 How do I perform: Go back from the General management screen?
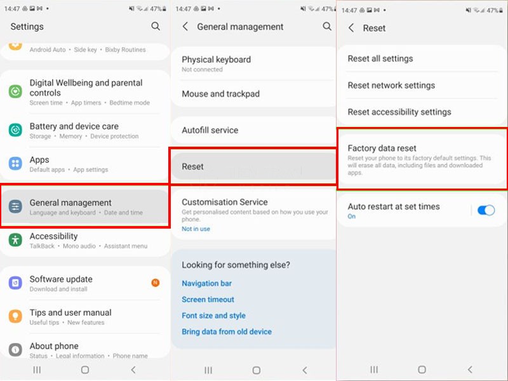[x=185, y=27]
